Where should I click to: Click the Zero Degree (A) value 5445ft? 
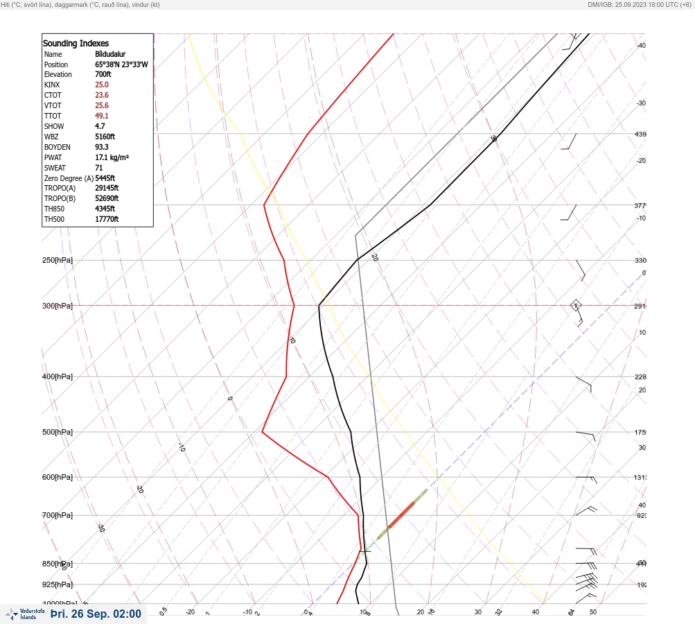pos(105,178)
